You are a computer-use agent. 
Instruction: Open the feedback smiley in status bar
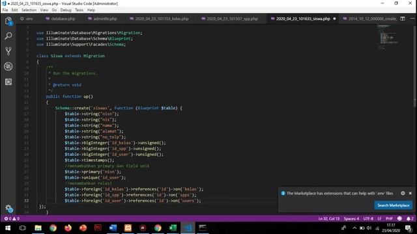pos(399,218)
